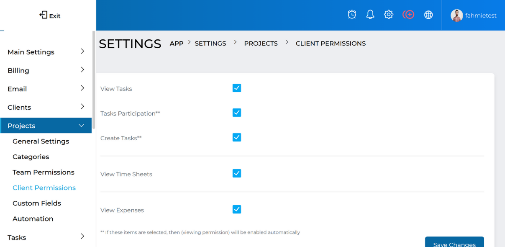Open the timer clock icon
The image size is (505, 247).
pos(352,15)
